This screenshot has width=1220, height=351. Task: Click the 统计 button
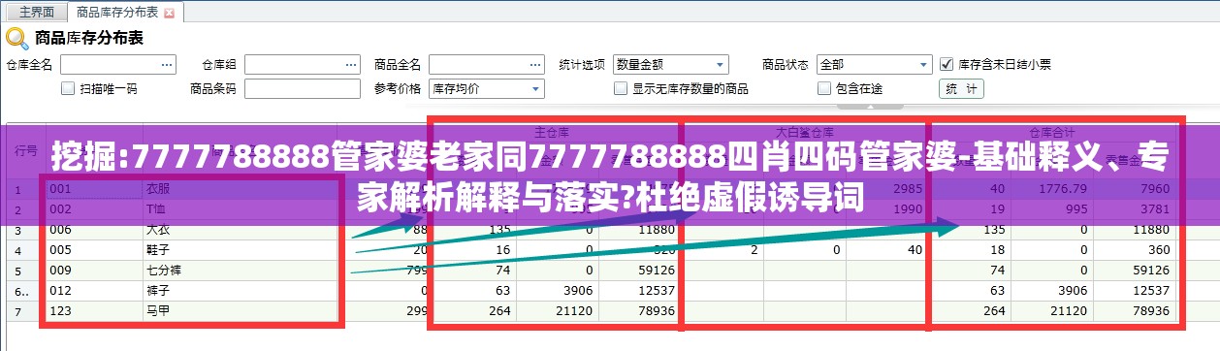[x=962, y=88]
